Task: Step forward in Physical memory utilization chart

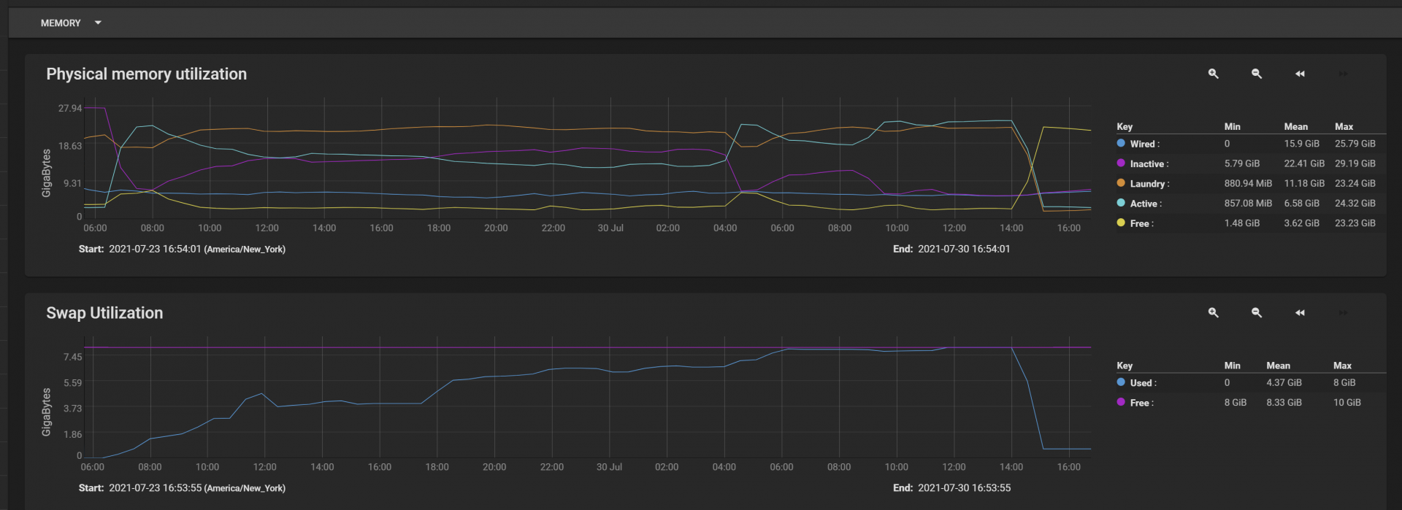Action: click(1343, 74)
